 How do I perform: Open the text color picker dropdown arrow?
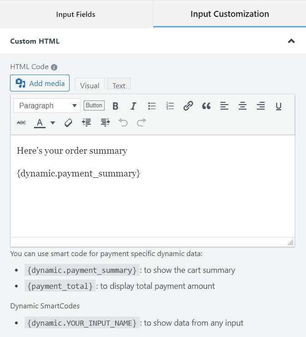point(53,123)
